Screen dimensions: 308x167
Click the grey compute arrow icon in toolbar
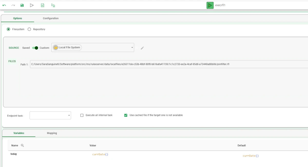[32, 5]
